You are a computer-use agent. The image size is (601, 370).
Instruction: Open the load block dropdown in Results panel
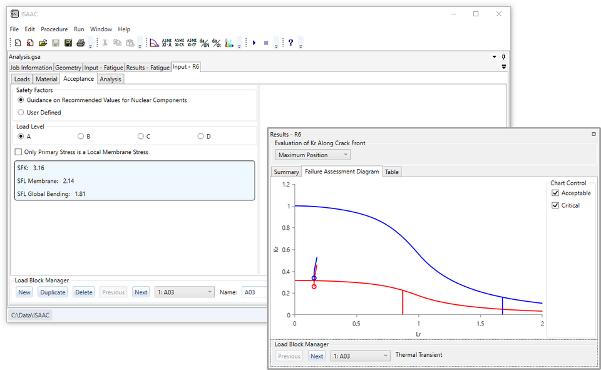[360, 356]
